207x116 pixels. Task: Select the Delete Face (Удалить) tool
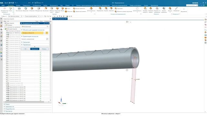point(106,9)
